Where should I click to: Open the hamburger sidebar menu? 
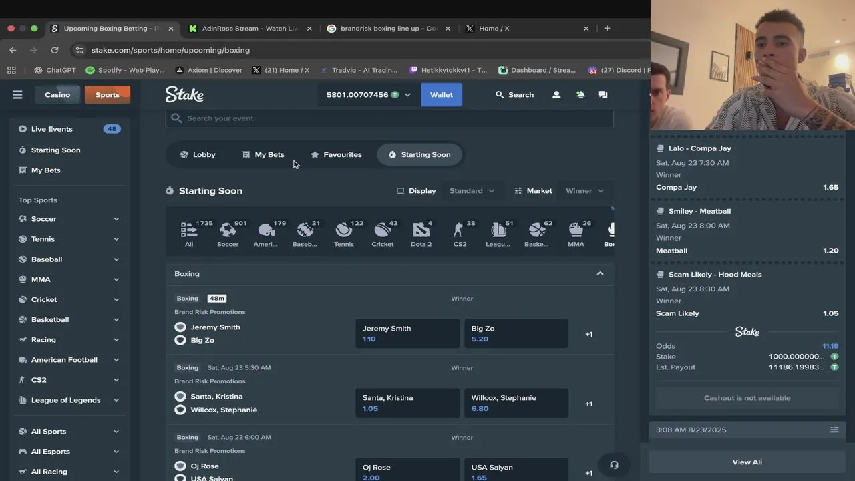coord(17,95)
